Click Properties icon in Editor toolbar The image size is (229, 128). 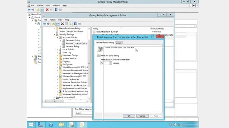pyautogui.click(x=66, y=24)
